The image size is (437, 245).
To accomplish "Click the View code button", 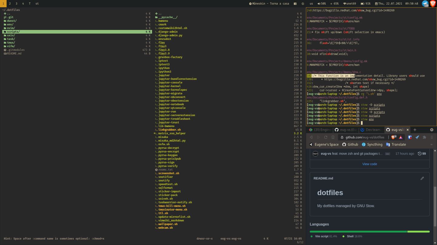I will (369, 164).
